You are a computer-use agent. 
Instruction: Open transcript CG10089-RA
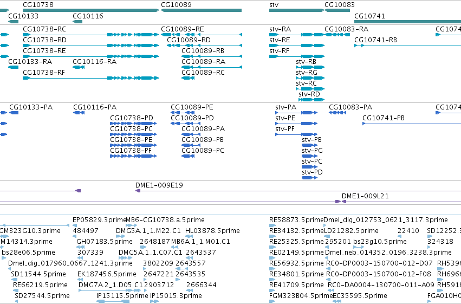click(x=204, y=61)
